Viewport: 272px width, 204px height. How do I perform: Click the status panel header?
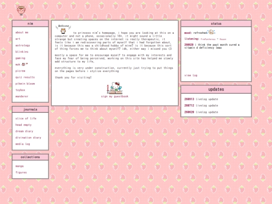[x=216, y=24]
